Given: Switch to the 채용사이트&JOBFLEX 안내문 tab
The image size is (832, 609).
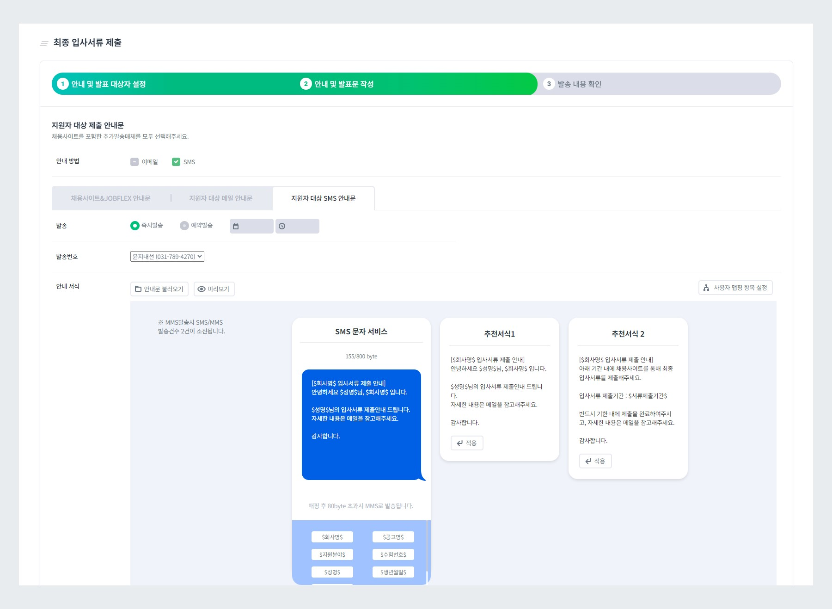Looking at the screenshot, I should coord(110,198).
